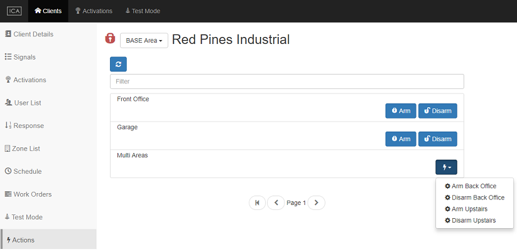Click the Garage row label
This screenshot has height=252, width=517.
click(x=128, y=127)
